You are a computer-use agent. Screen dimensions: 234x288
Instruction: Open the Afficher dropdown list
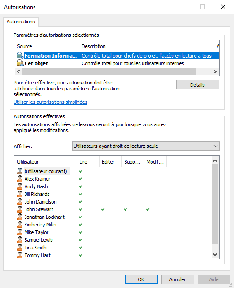(146, 146)
